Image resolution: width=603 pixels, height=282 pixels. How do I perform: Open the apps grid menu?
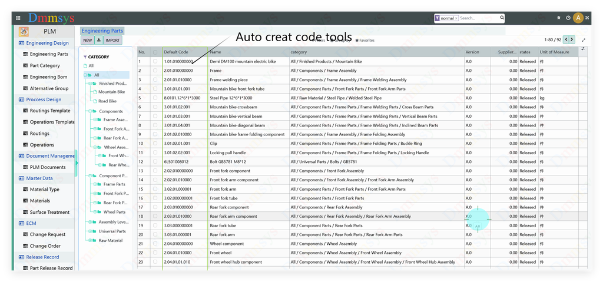coord(18,18)
